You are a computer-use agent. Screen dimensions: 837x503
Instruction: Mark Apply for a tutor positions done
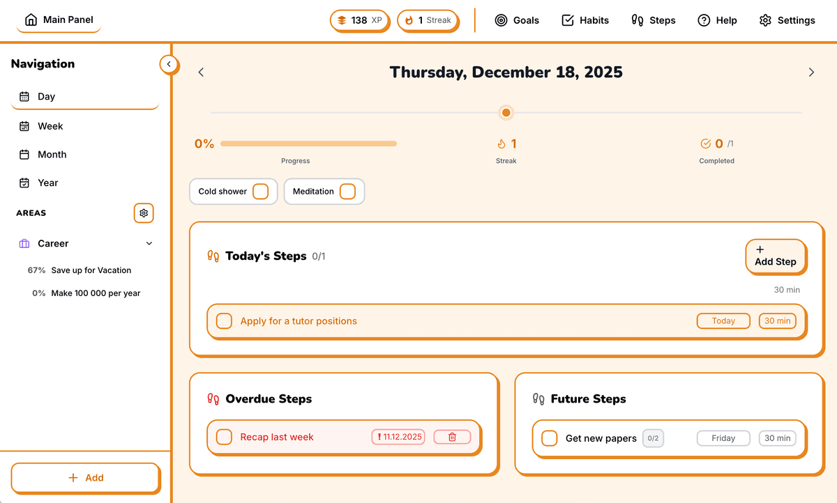point(224,321)
